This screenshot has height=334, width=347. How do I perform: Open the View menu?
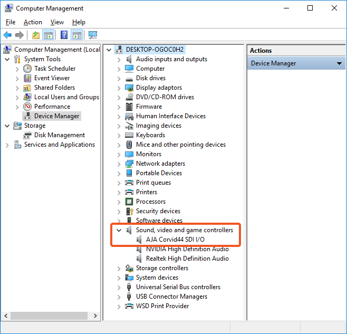point(57,22)
